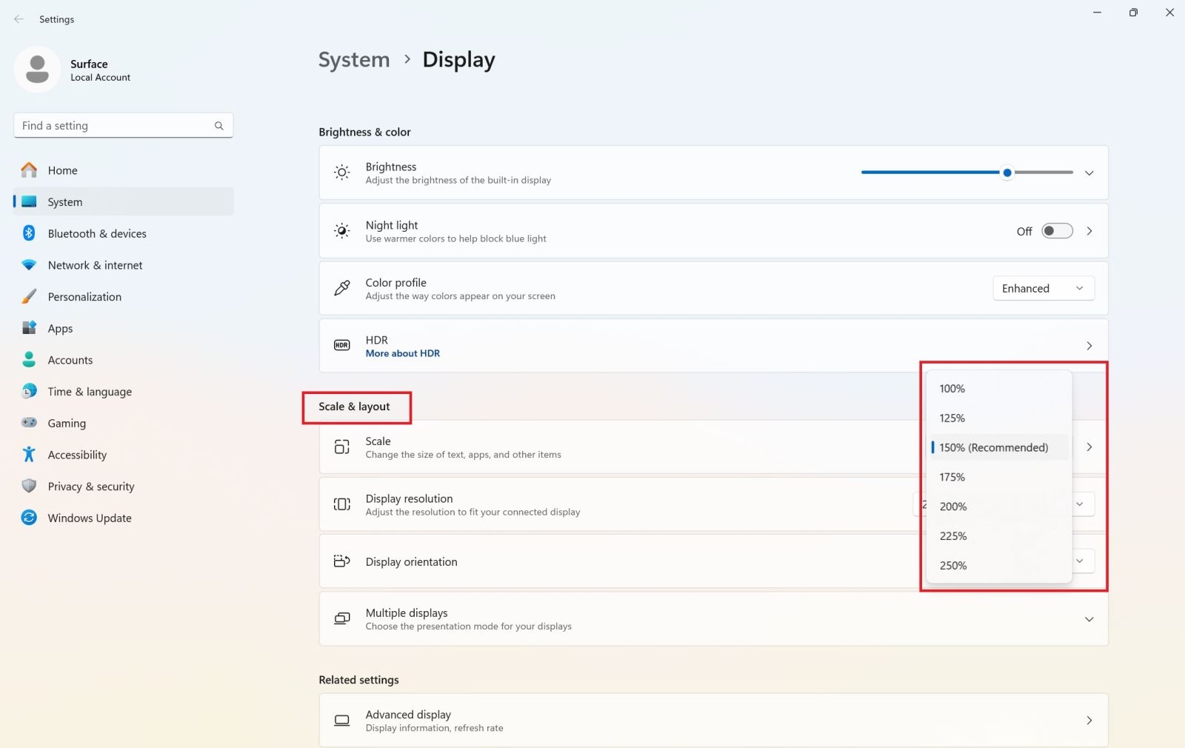Click the Bluetooth icon in sidebar

29,233
